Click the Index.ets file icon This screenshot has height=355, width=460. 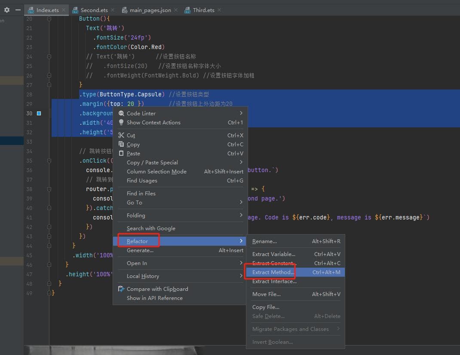(31, 10)
